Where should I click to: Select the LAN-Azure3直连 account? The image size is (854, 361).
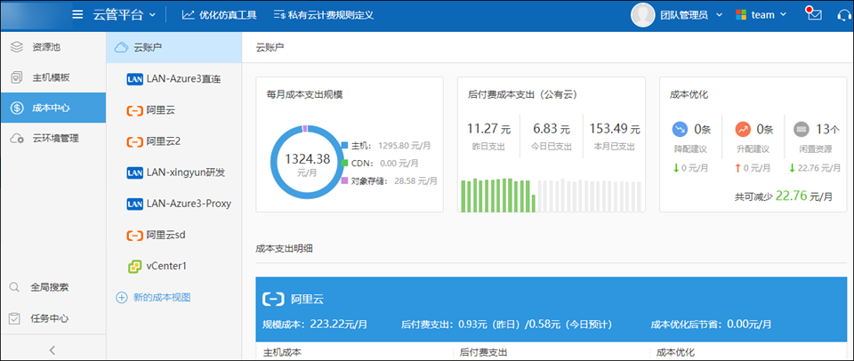[x=173, y=79]
